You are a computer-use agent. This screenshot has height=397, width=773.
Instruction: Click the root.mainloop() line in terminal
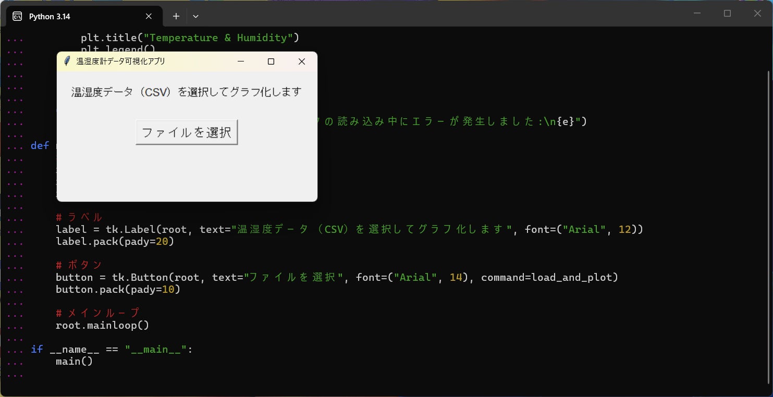click(x=102, y=326)
